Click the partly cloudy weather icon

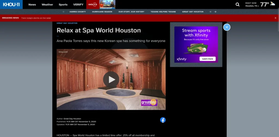coord(272,4)
